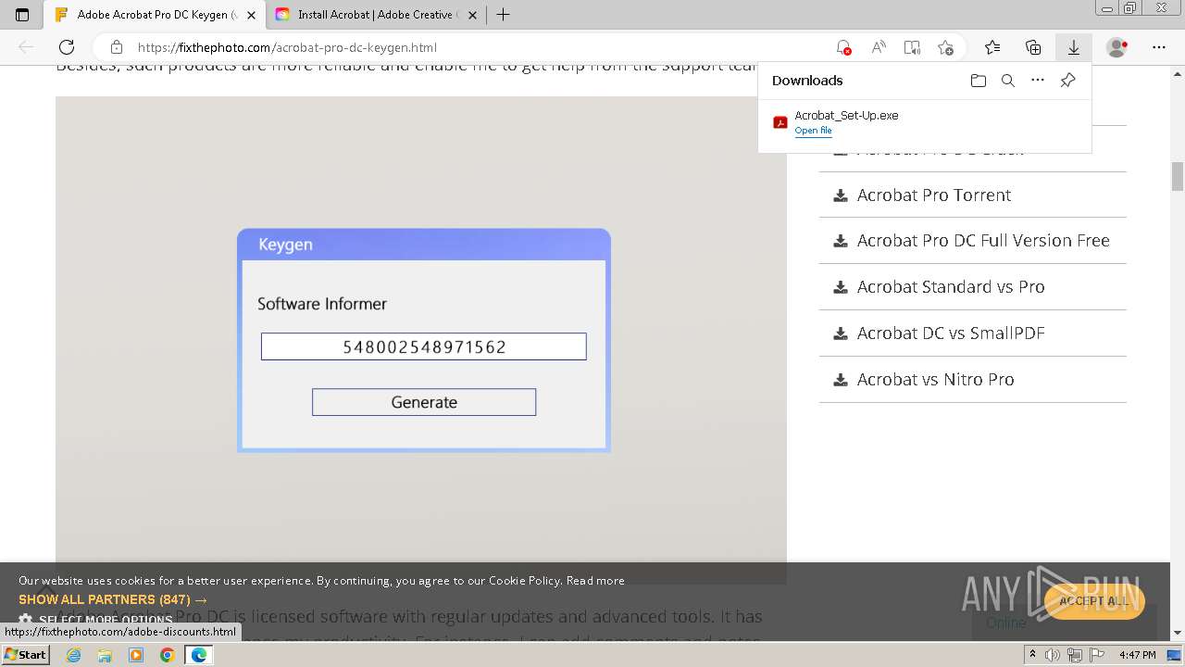Open Acrobat Pro DC Full Version Free

pos(983,240)
